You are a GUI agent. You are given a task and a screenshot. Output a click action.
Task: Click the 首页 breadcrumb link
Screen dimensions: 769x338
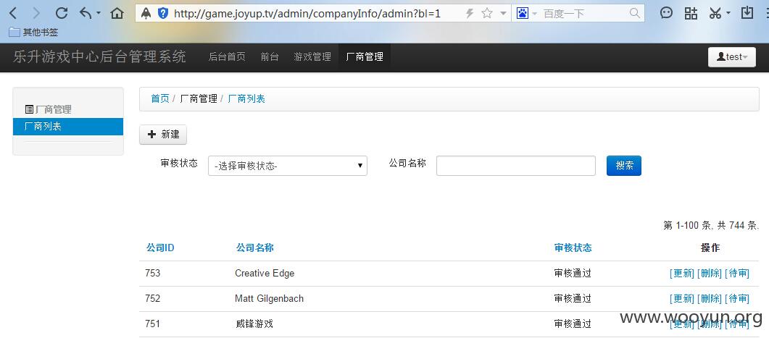160,99
